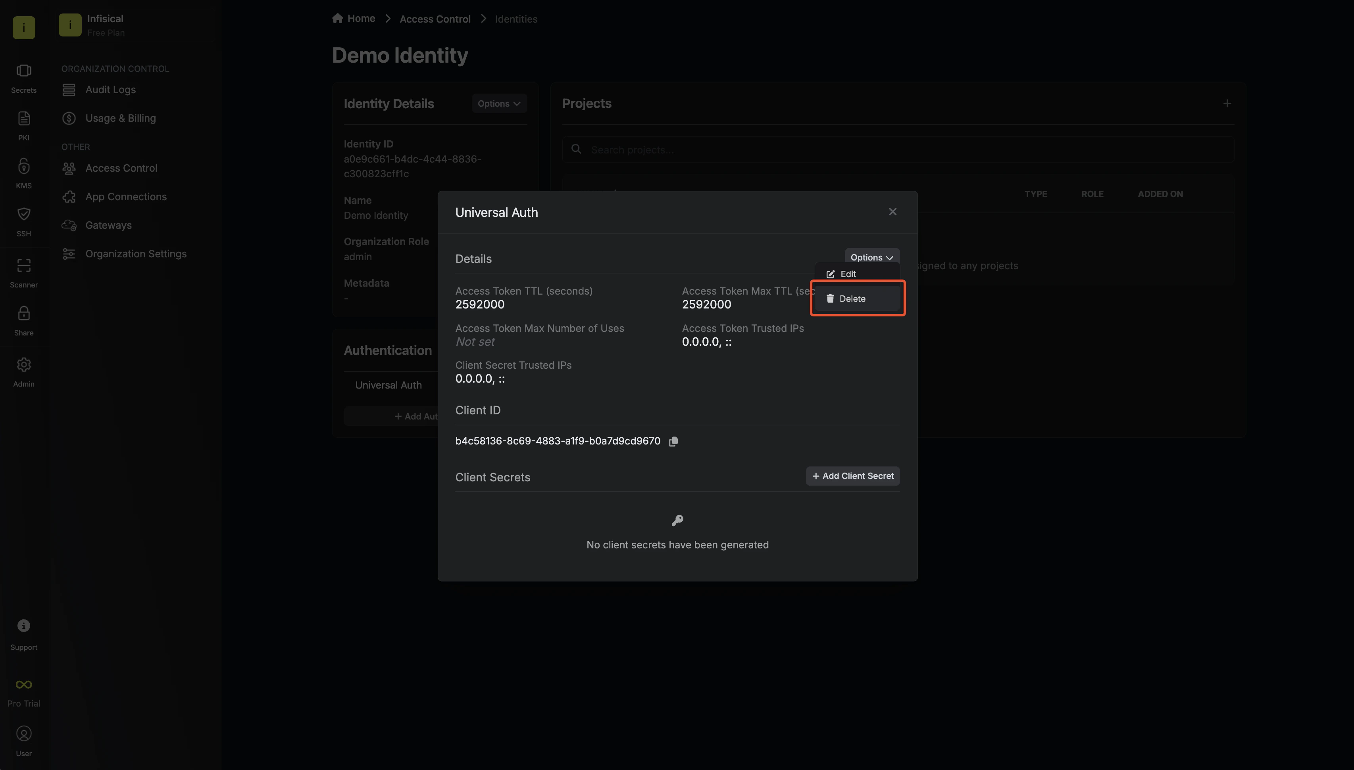Click the App Connections plug icon

(x=69, y=197)
